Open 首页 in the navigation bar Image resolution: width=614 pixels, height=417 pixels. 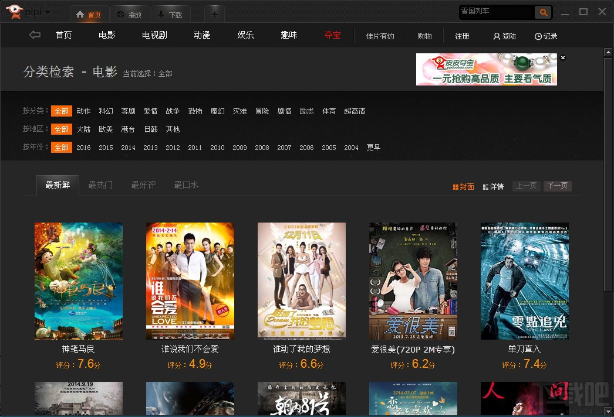[x=64, y=35]
